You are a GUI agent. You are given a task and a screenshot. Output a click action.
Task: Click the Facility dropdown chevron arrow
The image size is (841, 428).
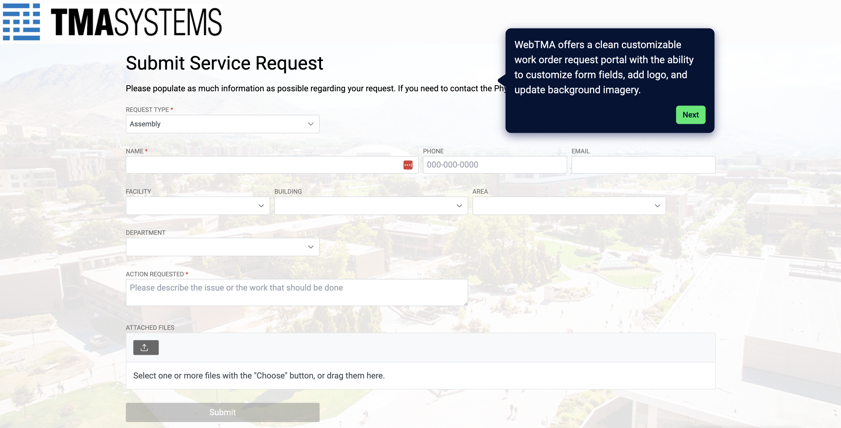point(261,206)
